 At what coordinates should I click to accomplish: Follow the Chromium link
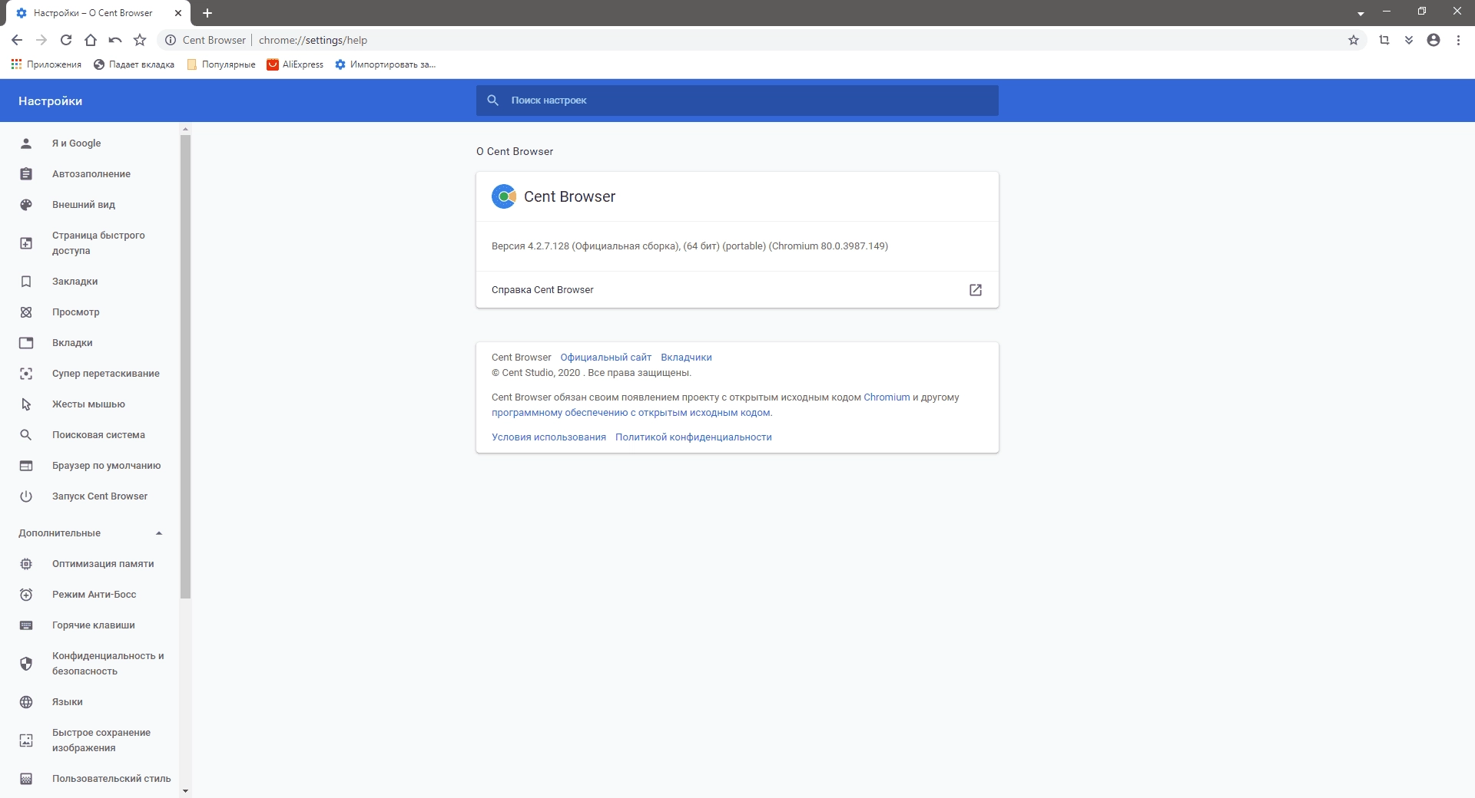pyautogui.click(x=887, y=397)
